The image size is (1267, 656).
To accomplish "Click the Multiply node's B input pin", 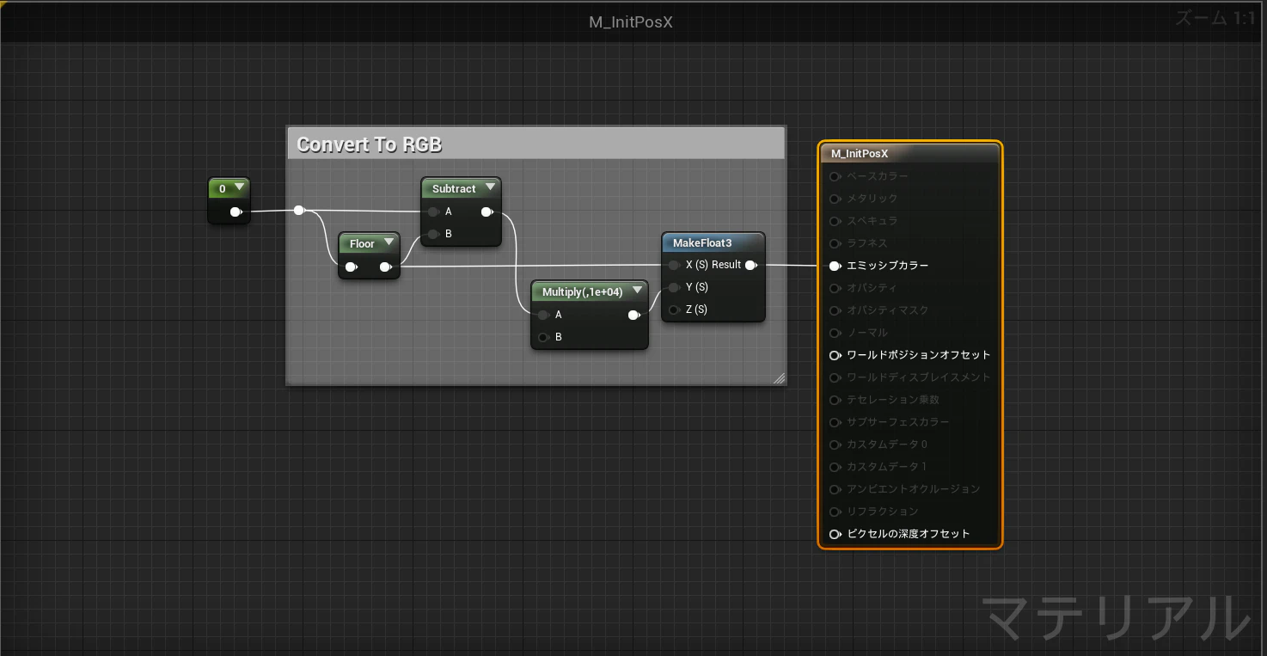I will click(x=543, y=337).
